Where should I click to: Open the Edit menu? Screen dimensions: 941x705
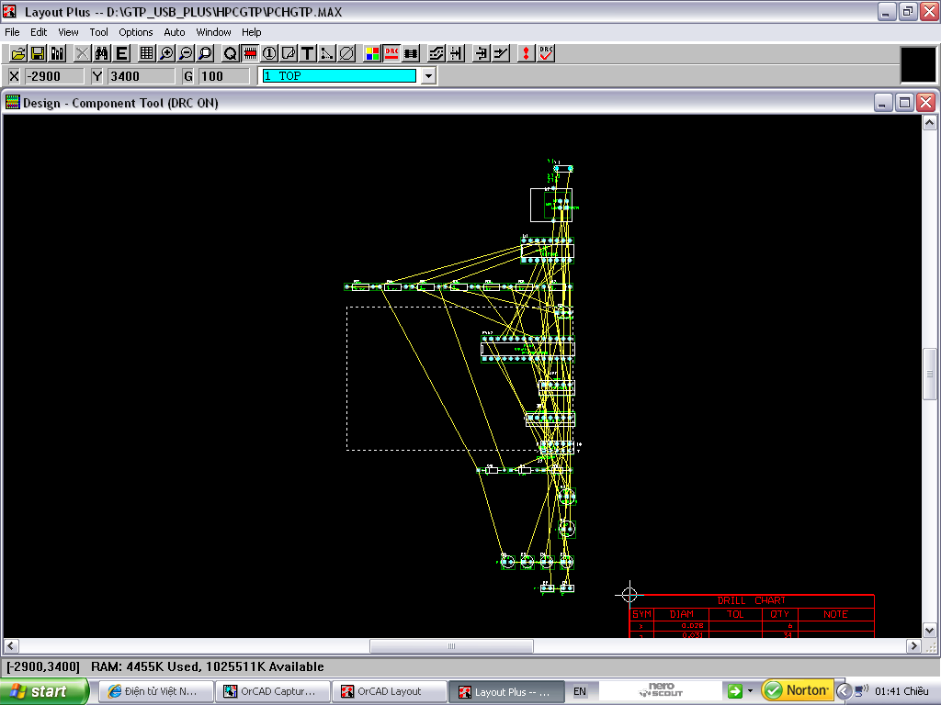click(39, 32)
